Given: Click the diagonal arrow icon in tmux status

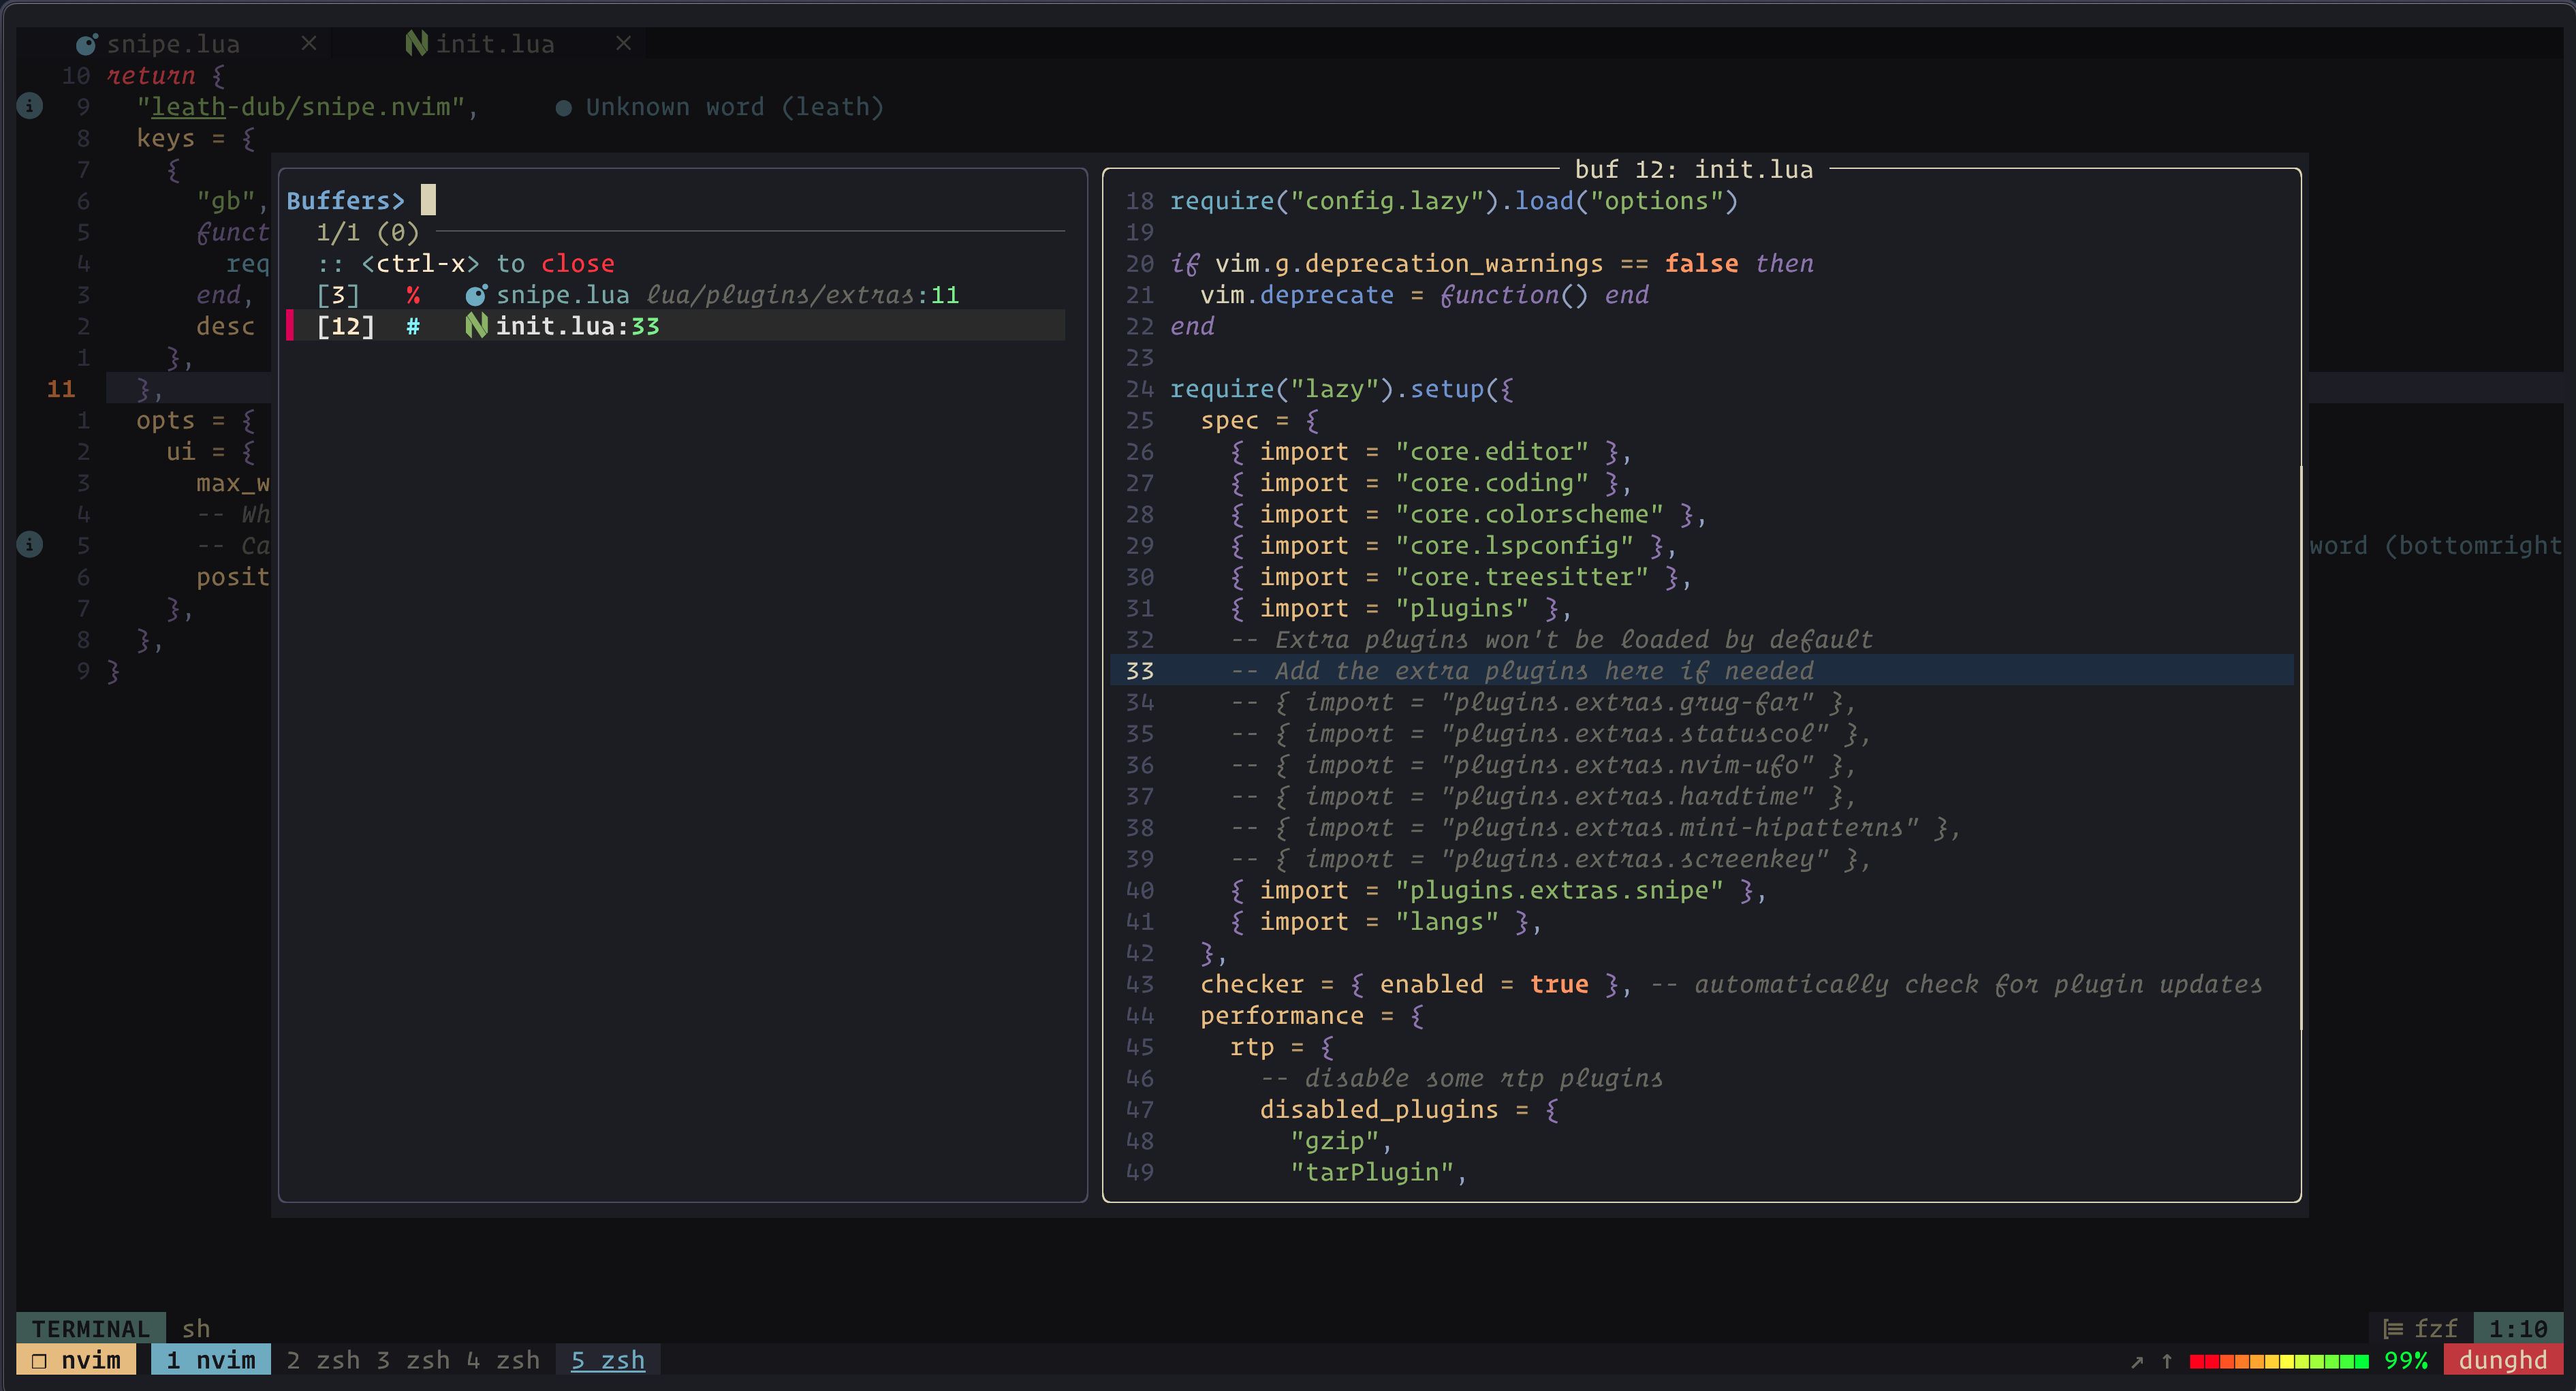Looking at the screenshot, I should click(x=2137, y=1361).
